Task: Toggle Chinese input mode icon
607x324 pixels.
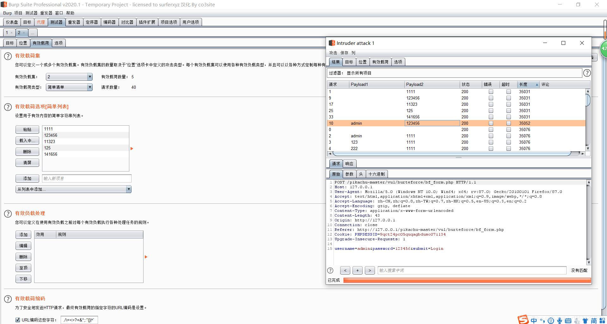Action: pyautogui.click(x=534, y=321)
